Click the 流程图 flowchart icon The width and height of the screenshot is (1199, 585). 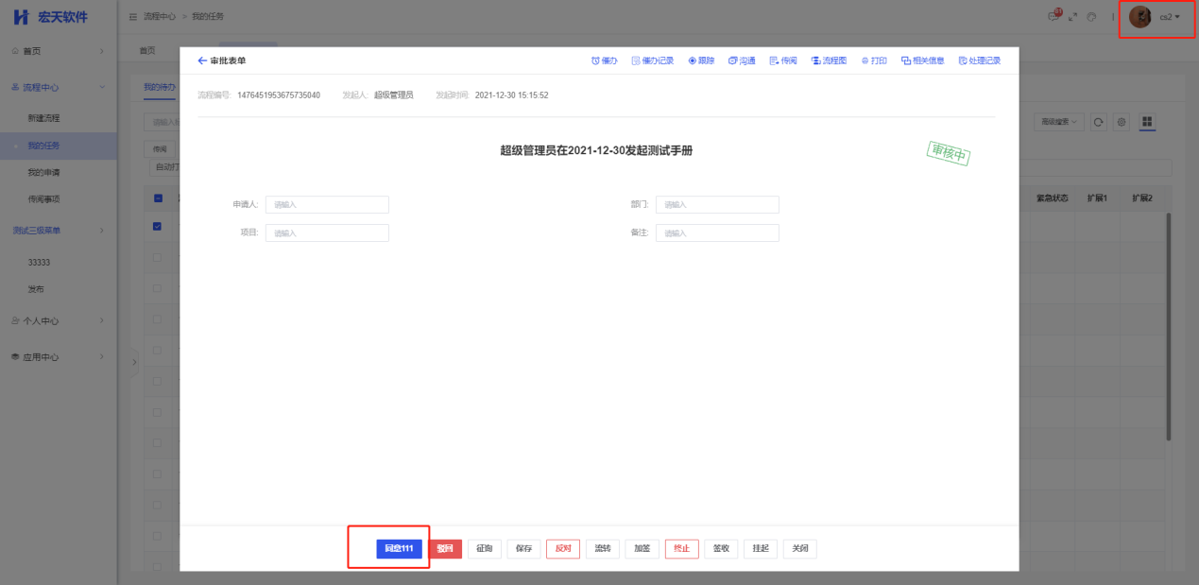coord(815,60)
